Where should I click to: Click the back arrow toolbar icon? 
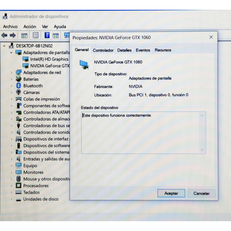click(4, 36)
